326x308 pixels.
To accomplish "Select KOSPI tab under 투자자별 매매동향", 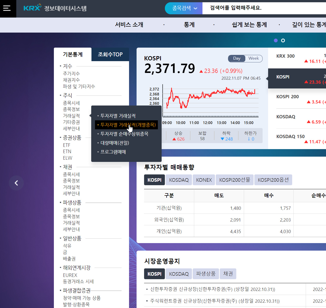I will click(154, 180).
